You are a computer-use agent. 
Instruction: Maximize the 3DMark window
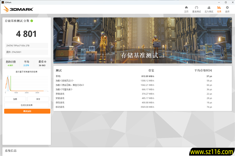coord(226,2)
